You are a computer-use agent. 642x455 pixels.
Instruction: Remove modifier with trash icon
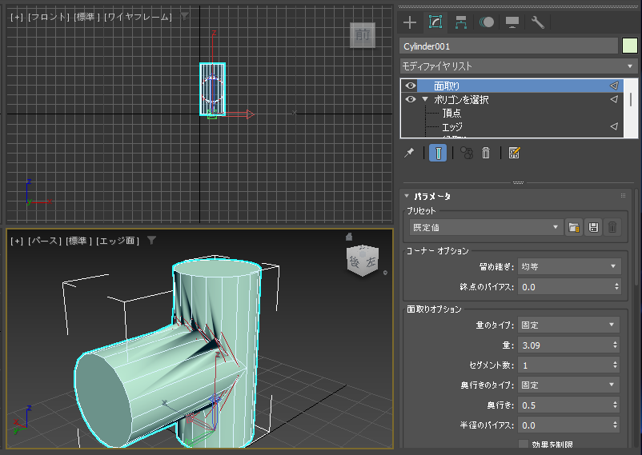pos(486,153)
